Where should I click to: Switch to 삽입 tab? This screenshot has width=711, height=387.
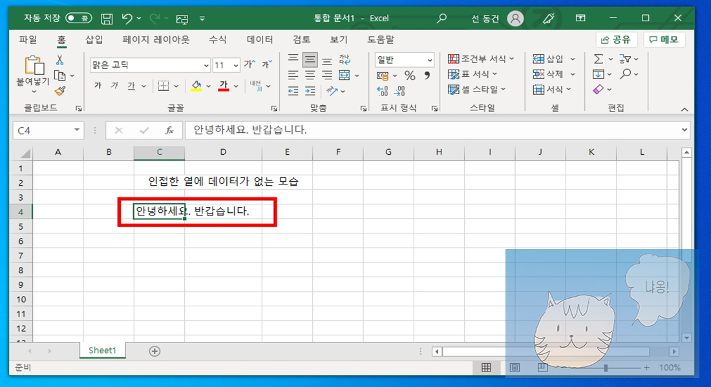(94, 40)
